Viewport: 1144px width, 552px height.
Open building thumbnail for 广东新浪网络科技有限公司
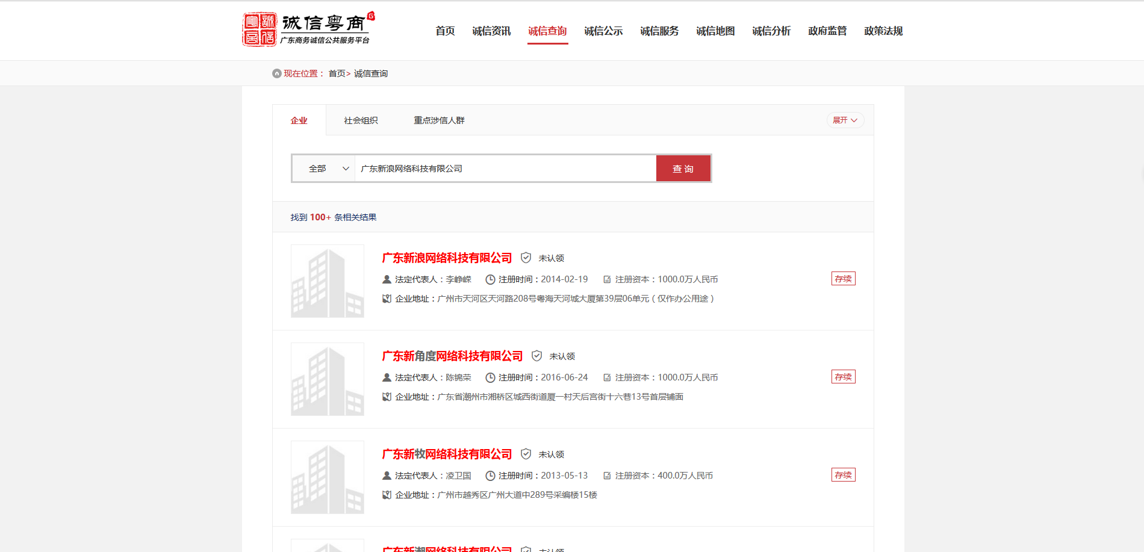coord(328,281)
